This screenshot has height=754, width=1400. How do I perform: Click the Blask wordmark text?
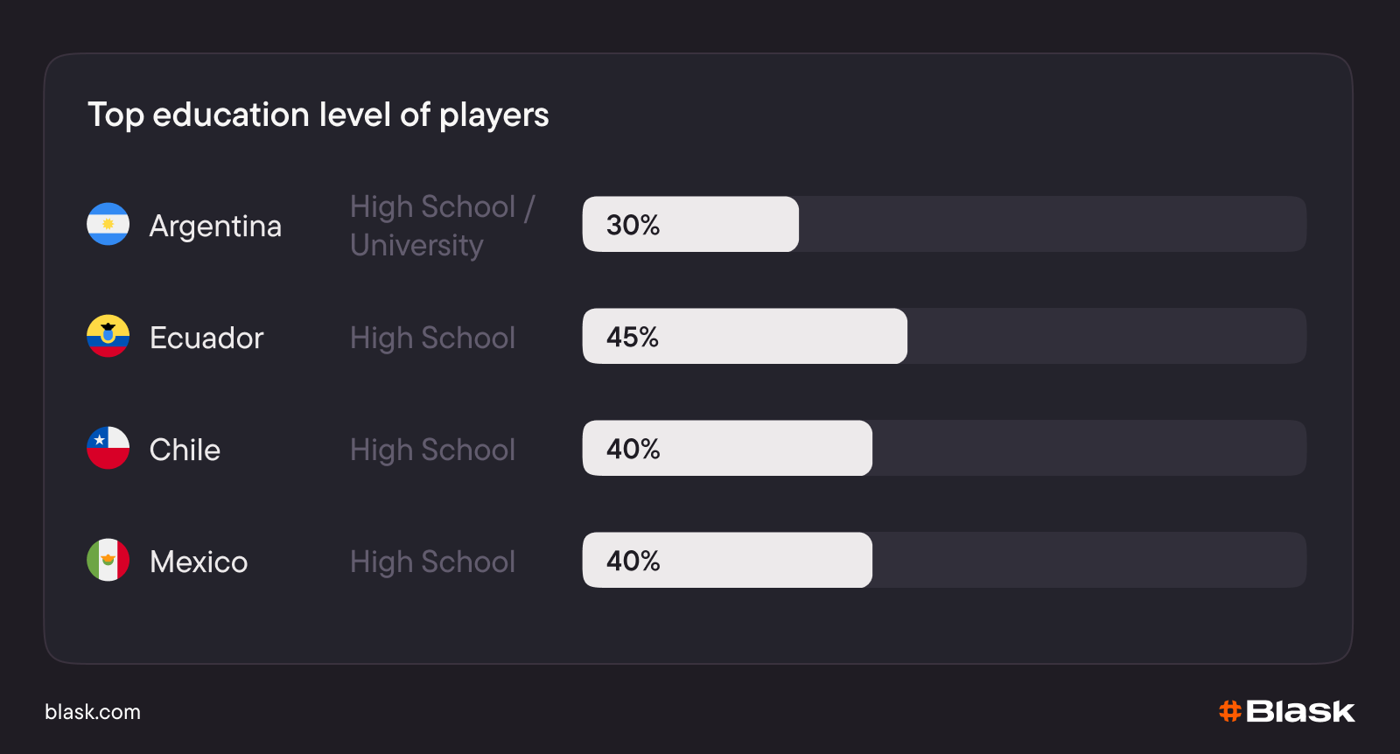tap(1300, 711)
